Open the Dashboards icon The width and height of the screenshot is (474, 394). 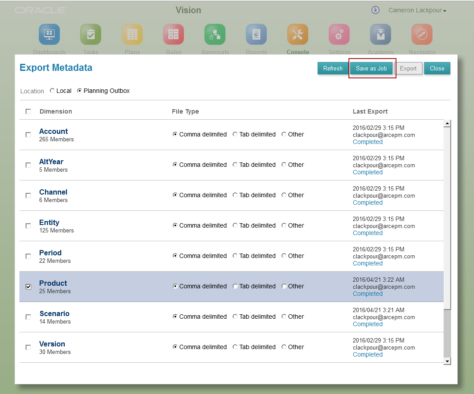(49, 34)
